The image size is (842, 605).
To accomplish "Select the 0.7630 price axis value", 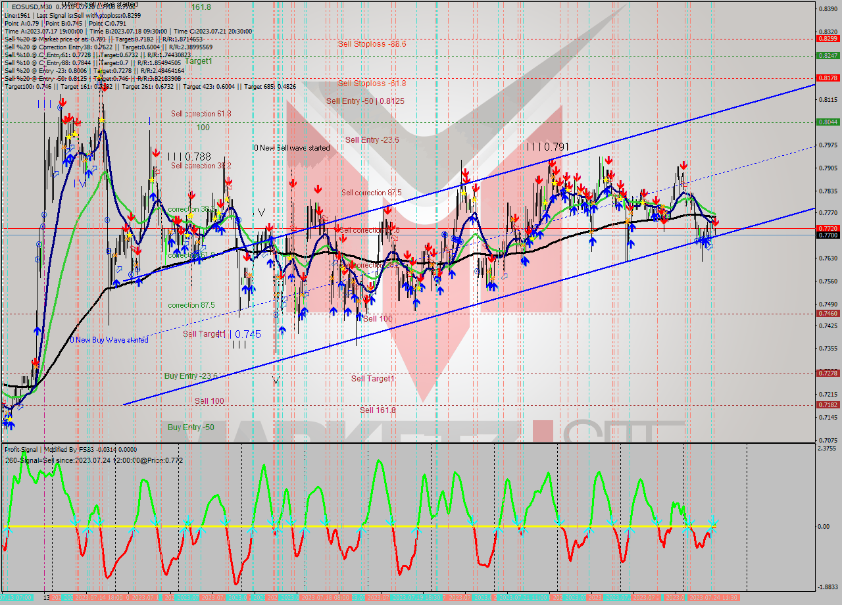I will tap(828, 258).
